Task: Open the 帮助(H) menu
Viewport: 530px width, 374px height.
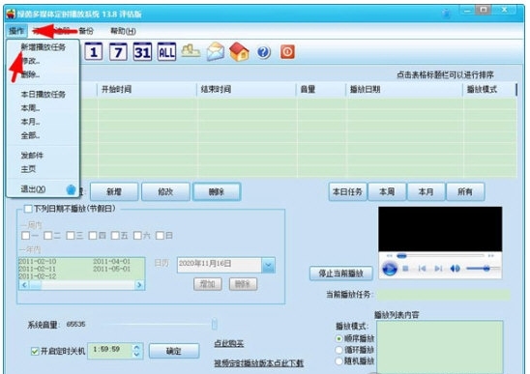Action: coord(123,31)
